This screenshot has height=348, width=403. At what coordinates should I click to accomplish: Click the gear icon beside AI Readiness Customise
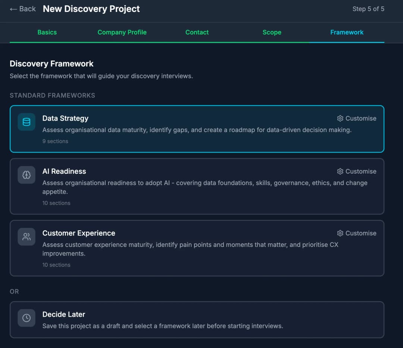(340, 171)
